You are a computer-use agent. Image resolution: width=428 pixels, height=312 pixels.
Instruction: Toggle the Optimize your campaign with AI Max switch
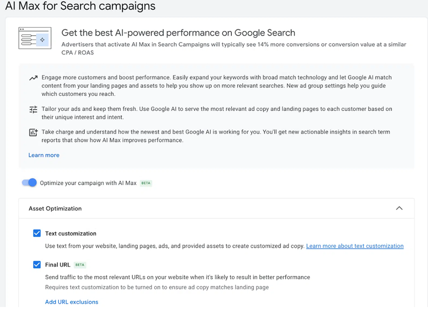(29, 183)
